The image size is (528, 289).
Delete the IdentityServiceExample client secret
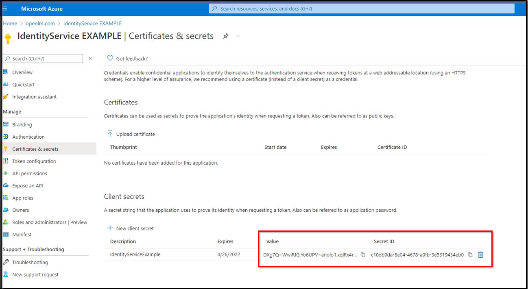click(480, 255)
